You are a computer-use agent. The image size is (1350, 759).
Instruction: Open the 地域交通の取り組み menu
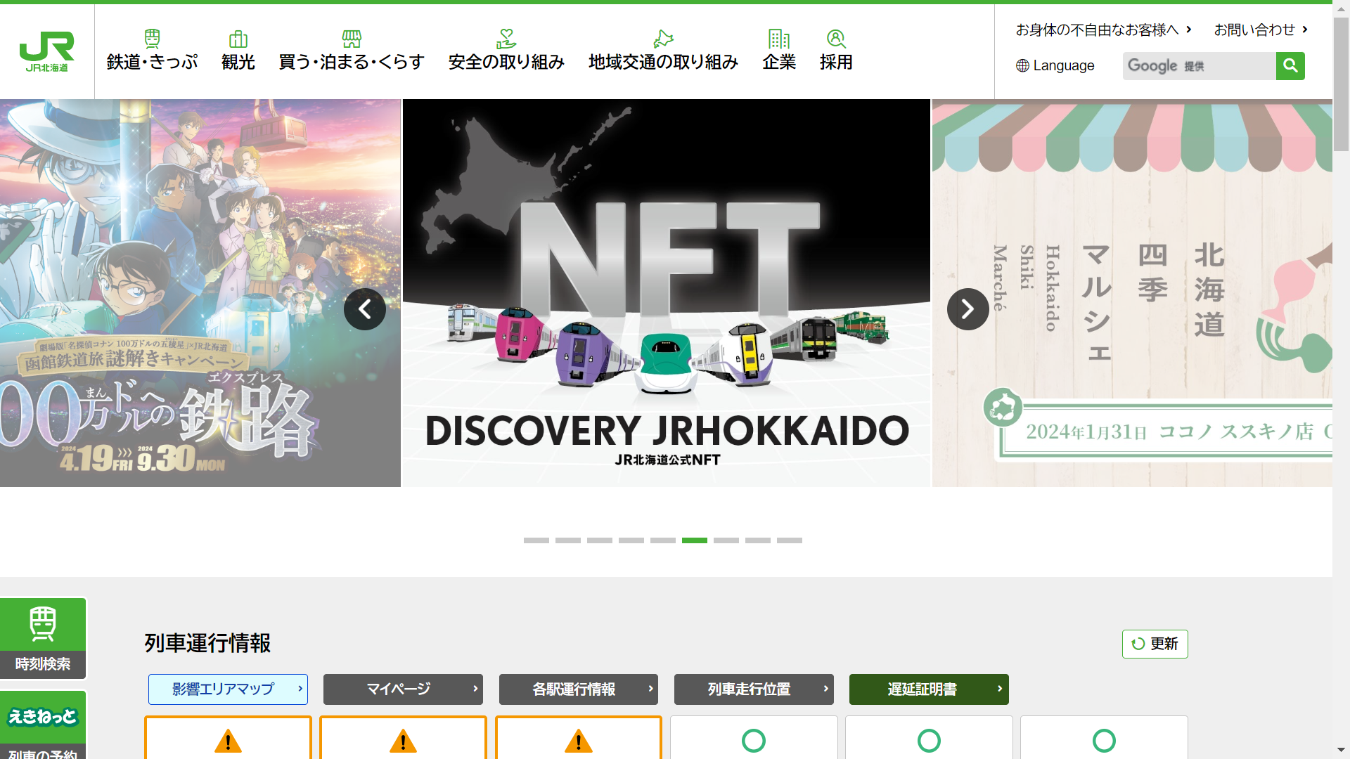[x=663, y=63]
